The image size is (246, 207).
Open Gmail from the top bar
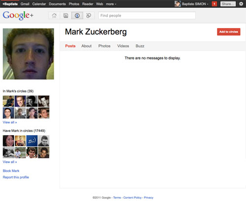(25, 4)
